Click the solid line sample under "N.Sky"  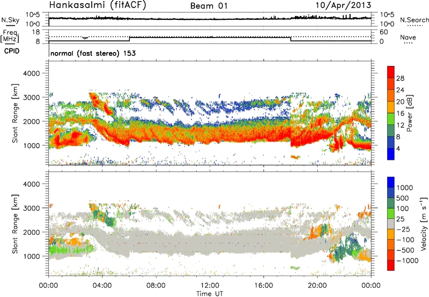[10, 26]
